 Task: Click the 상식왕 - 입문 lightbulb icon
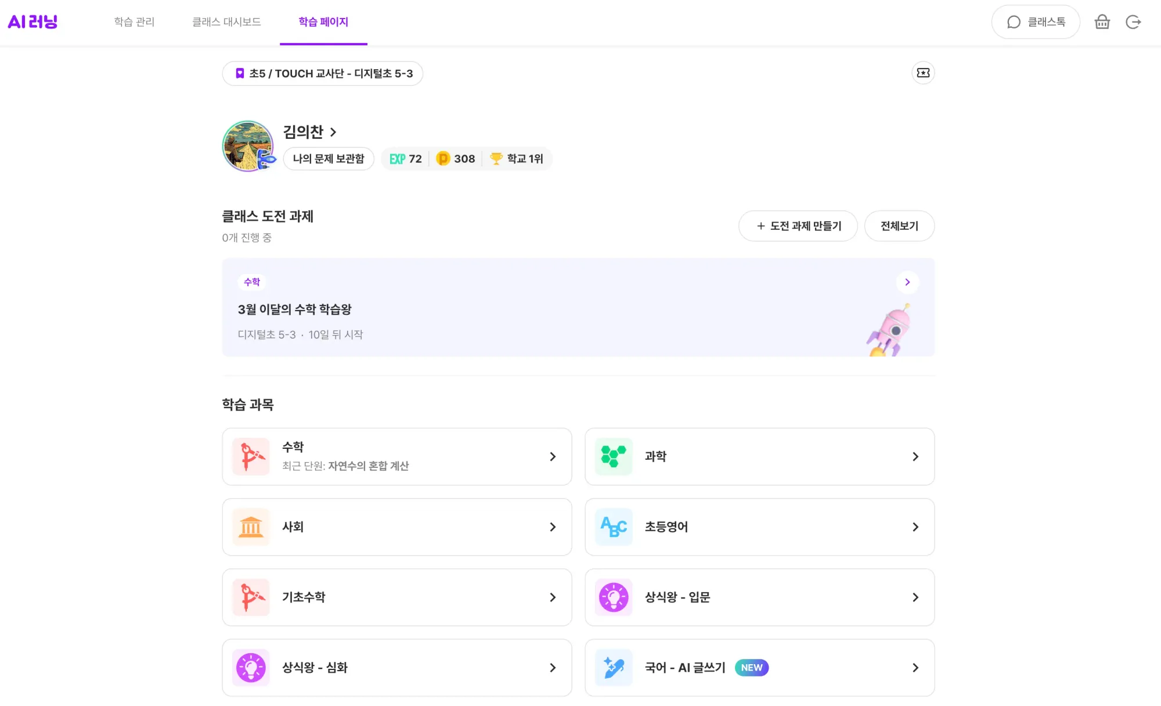(613, 597)
